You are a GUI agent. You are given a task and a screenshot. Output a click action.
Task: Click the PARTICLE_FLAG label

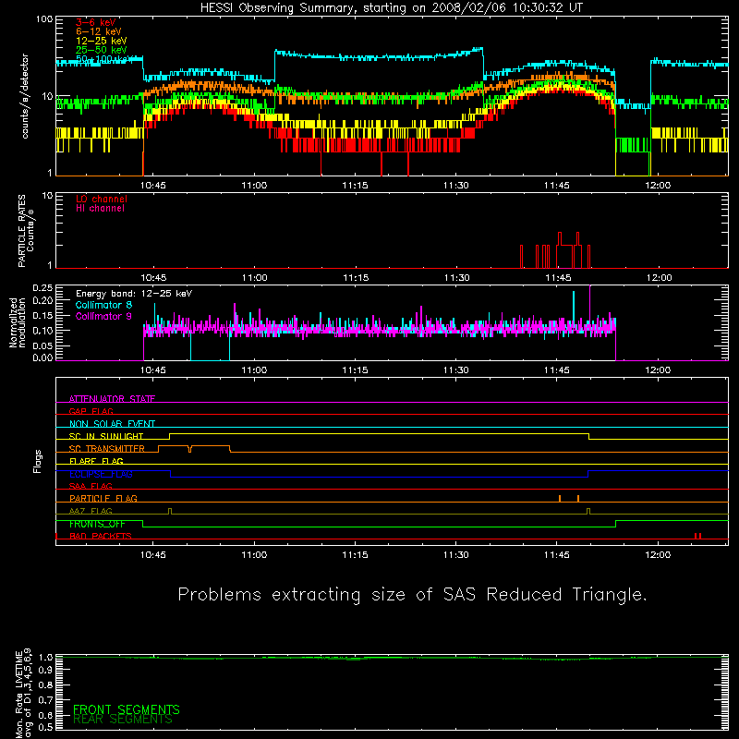coord(103,498)
